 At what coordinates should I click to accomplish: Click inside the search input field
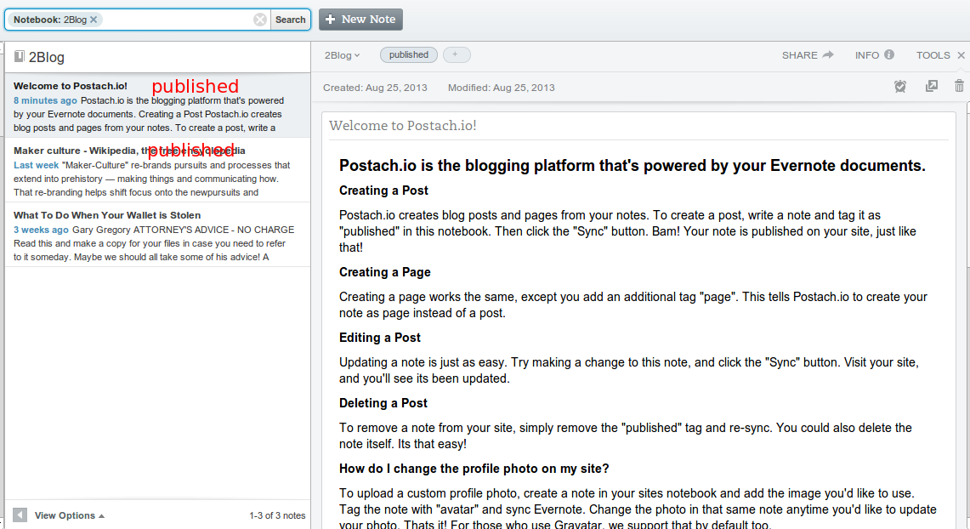pos(177,20)
